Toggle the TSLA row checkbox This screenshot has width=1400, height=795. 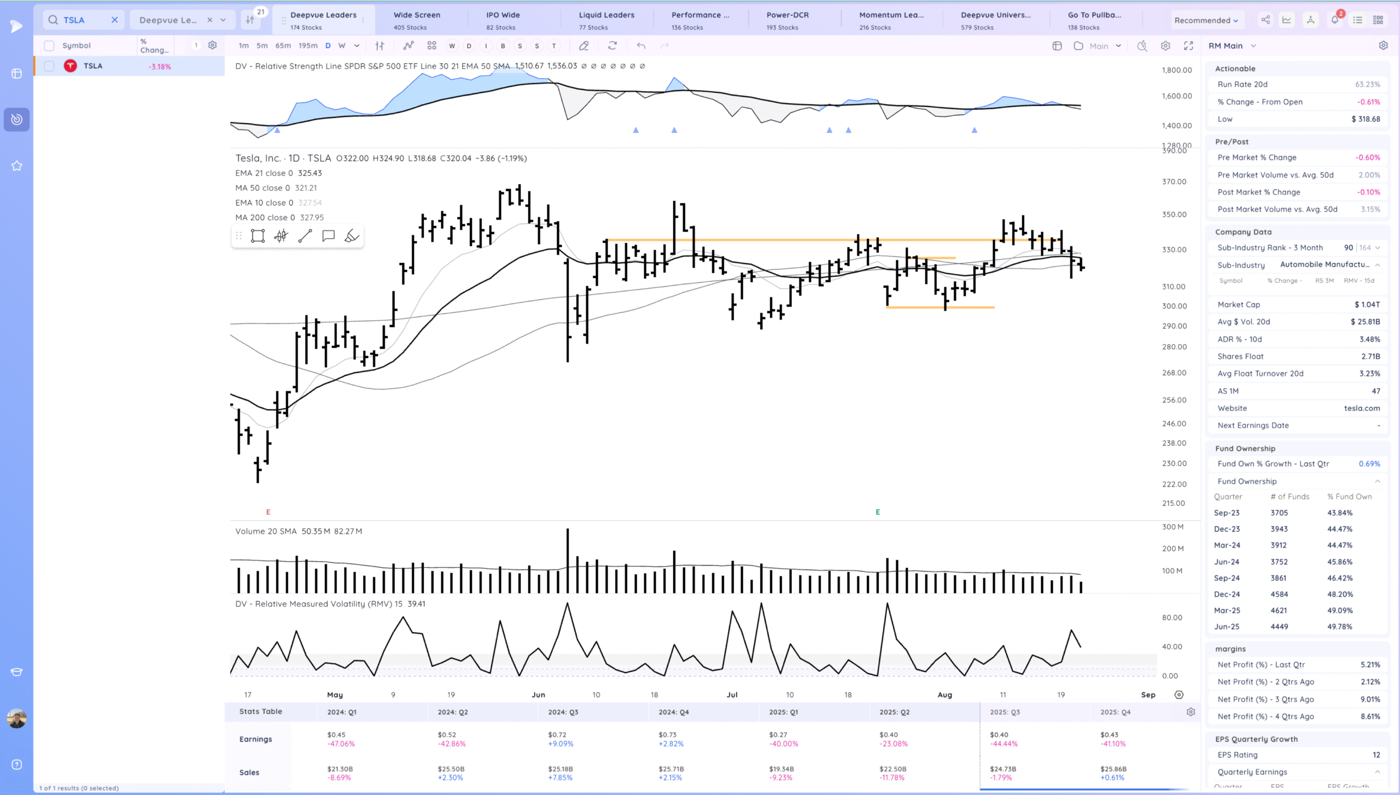point(49,66)
